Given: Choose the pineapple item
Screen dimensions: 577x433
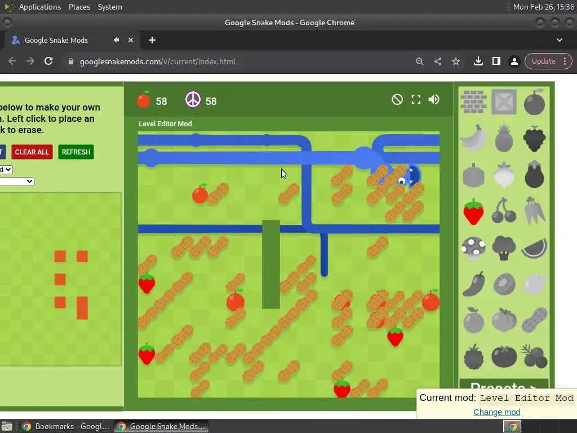Looking at the screenshot, I should (504, 138).
